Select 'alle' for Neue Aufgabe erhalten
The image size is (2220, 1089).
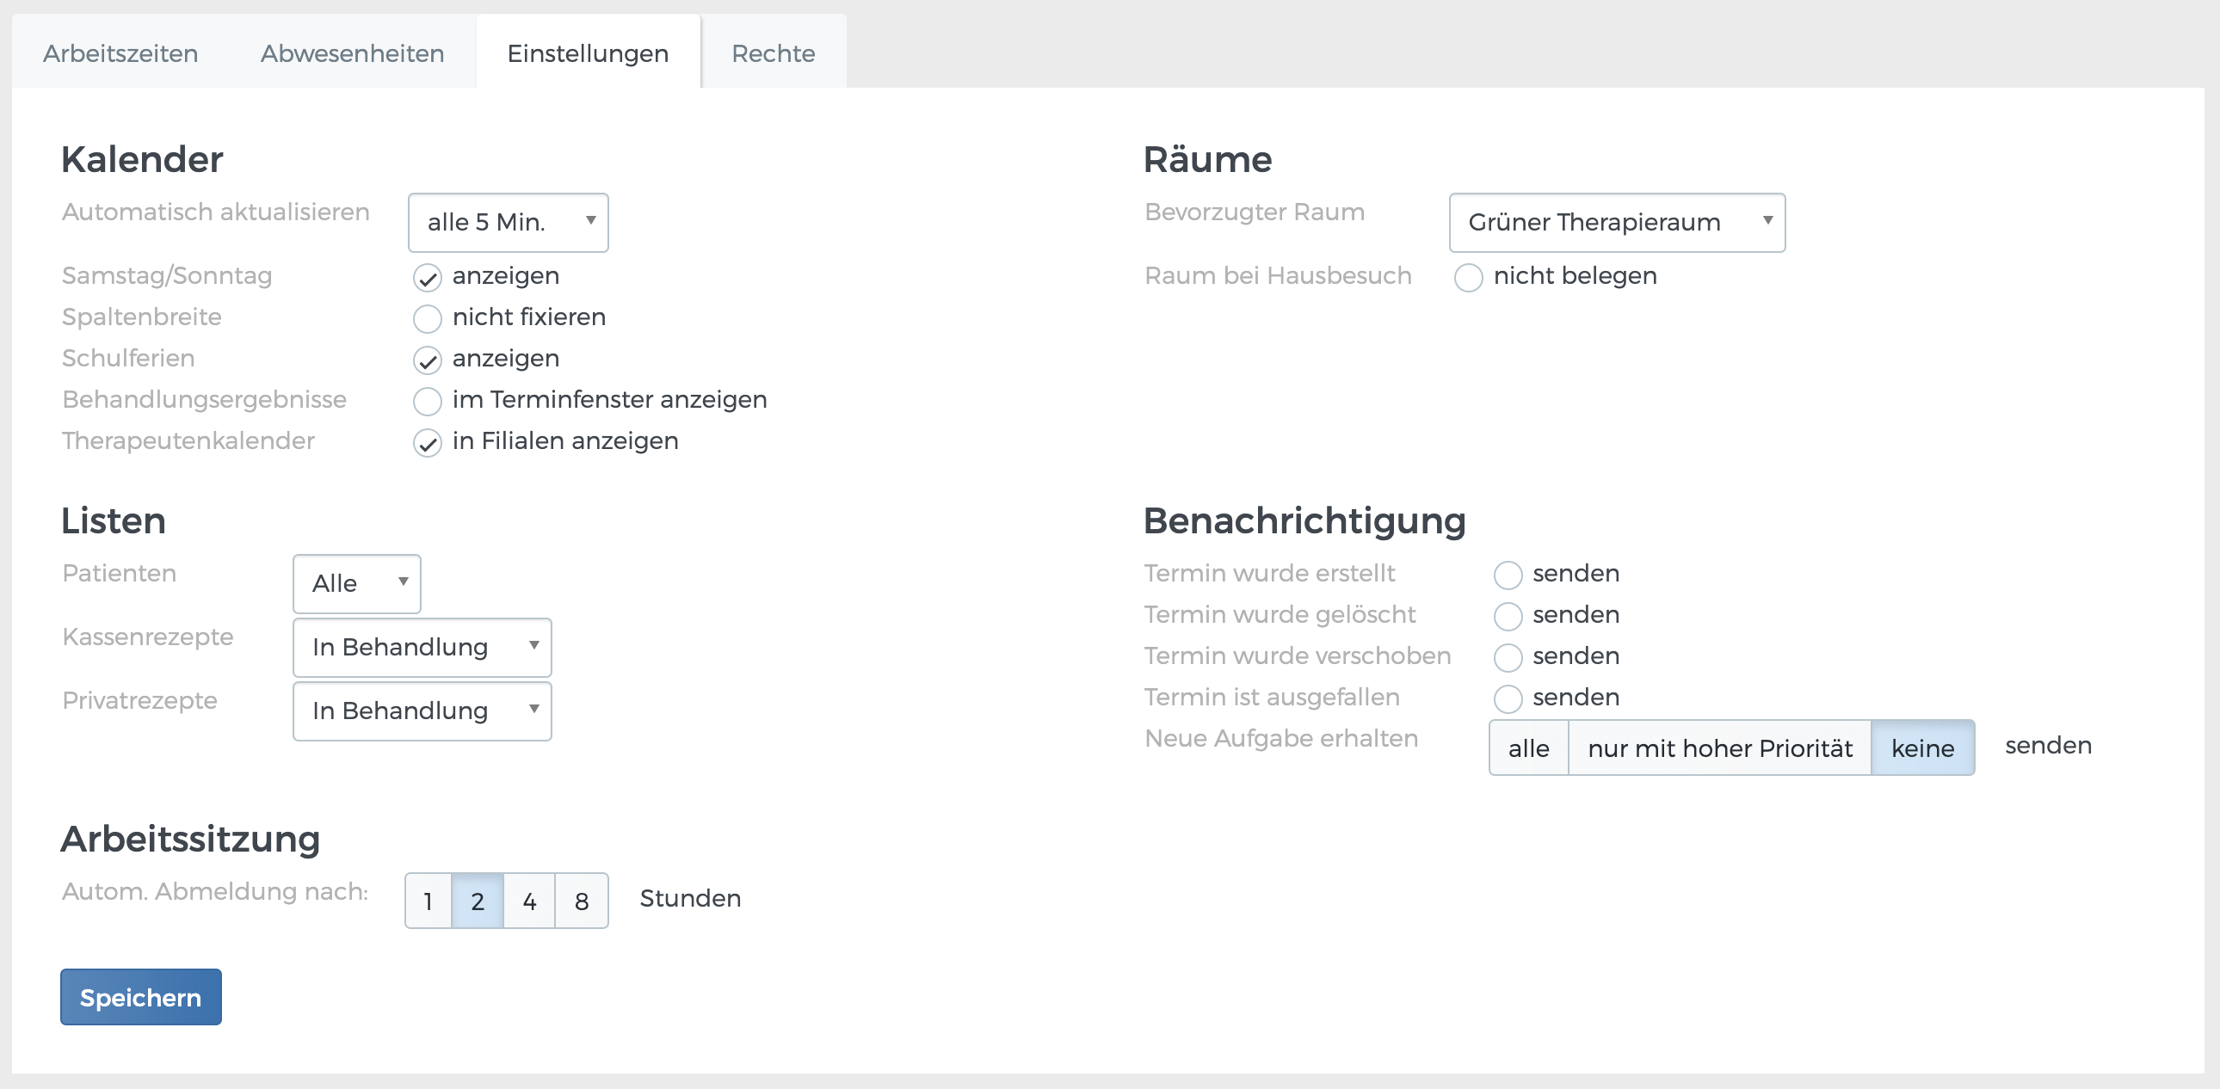(x=1528, y=748)
